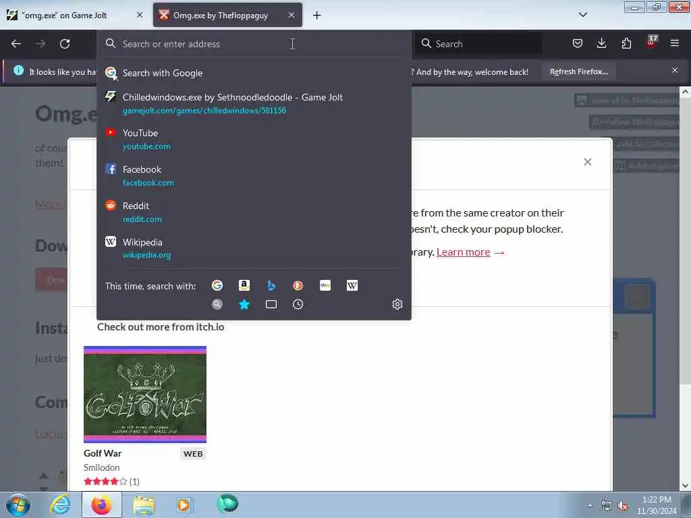Follow the Learn more link
The width and height of the screenshot is (691, 518).
[463, 252]
